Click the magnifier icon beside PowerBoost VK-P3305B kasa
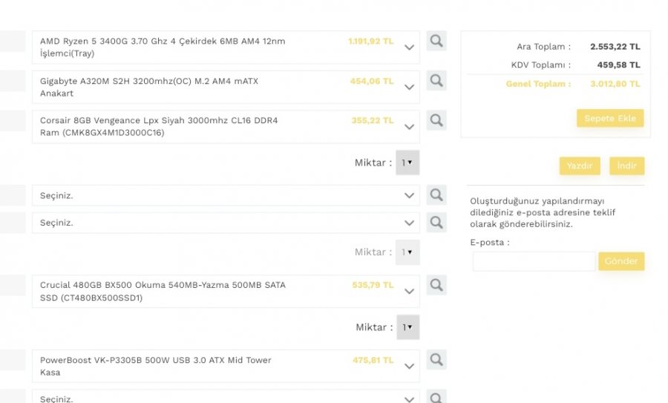The height and width of the screenshot is (403, 668). click(x=436, y=360)
